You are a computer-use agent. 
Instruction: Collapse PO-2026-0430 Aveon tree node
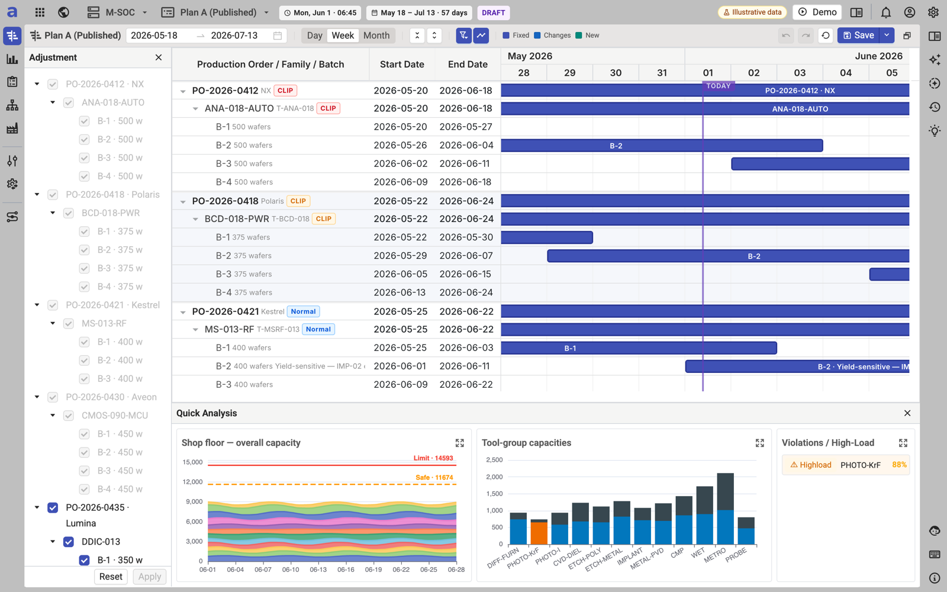[37, 397]
